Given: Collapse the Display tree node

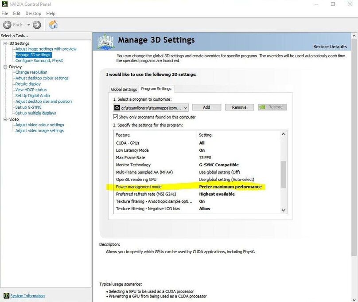Looking at the screenshot, I should click(5, 67).
